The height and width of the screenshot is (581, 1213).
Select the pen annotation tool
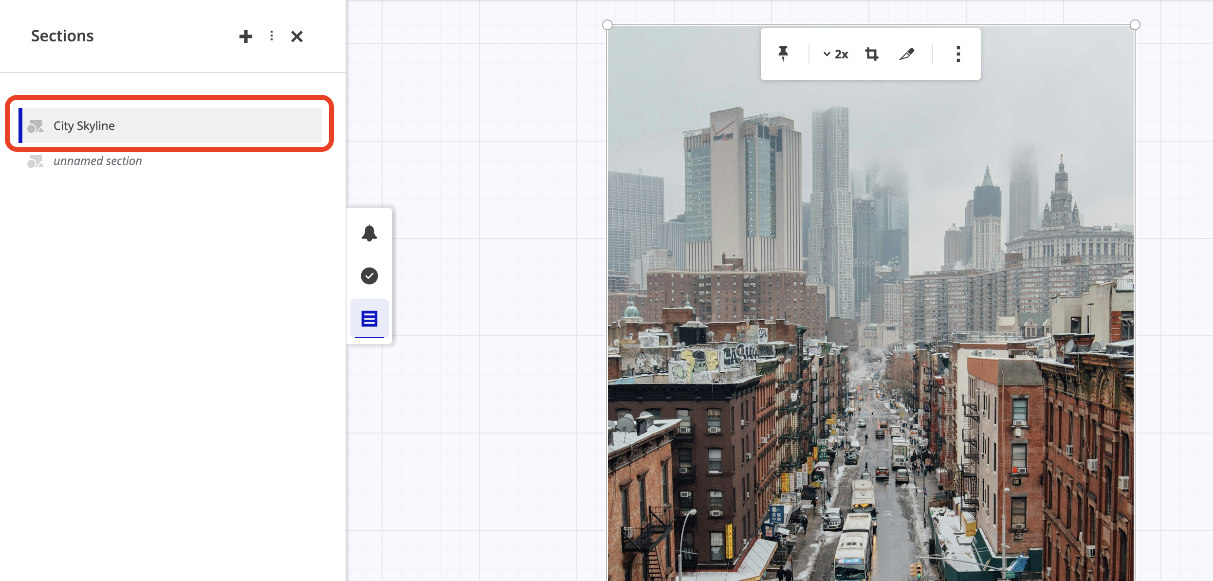[907, 54]
